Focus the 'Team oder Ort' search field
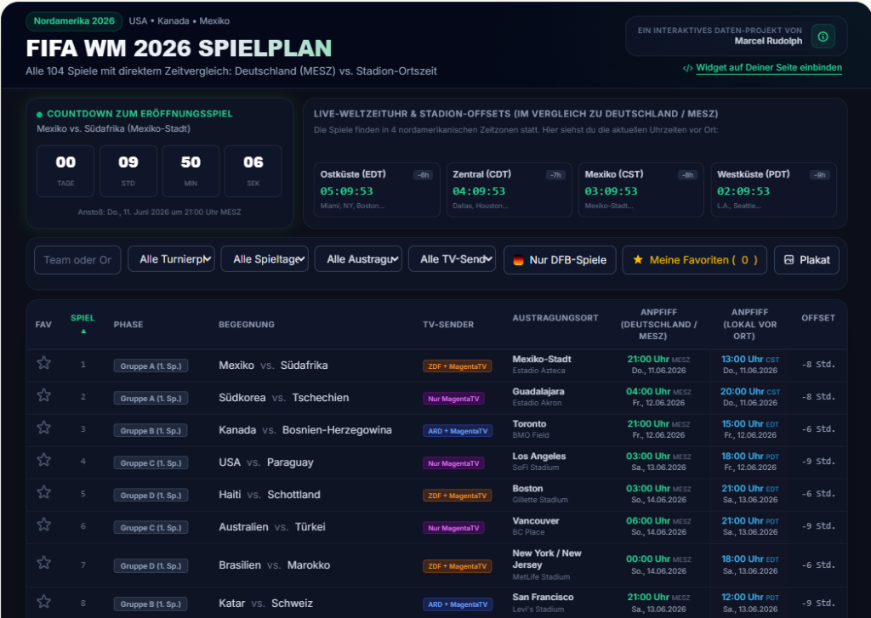 tap(77, 260)
